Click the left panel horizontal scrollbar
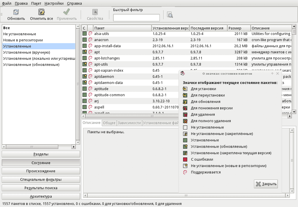Screen dimensions: 298x207 pyautogui.click(x=39, y=147)
